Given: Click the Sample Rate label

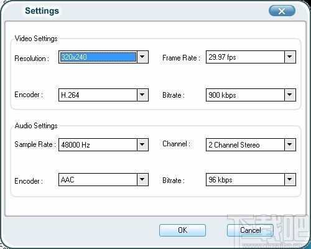Looking at the screenshot, I should coord(35,144).
